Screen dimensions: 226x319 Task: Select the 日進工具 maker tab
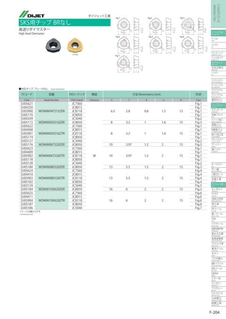tap(218, 180)
